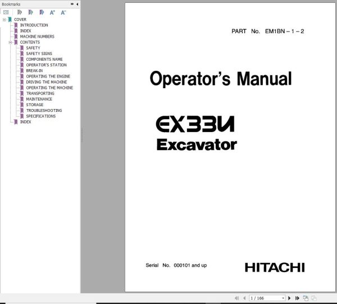
Task: Open the OPERATING THE MACHINE bookmark
Action: 49,88
